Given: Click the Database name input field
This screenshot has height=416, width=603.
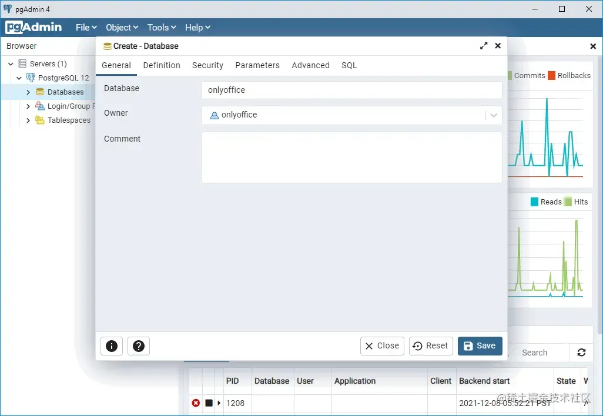Looking at the screenshot, I should click(x=351, y=90).
